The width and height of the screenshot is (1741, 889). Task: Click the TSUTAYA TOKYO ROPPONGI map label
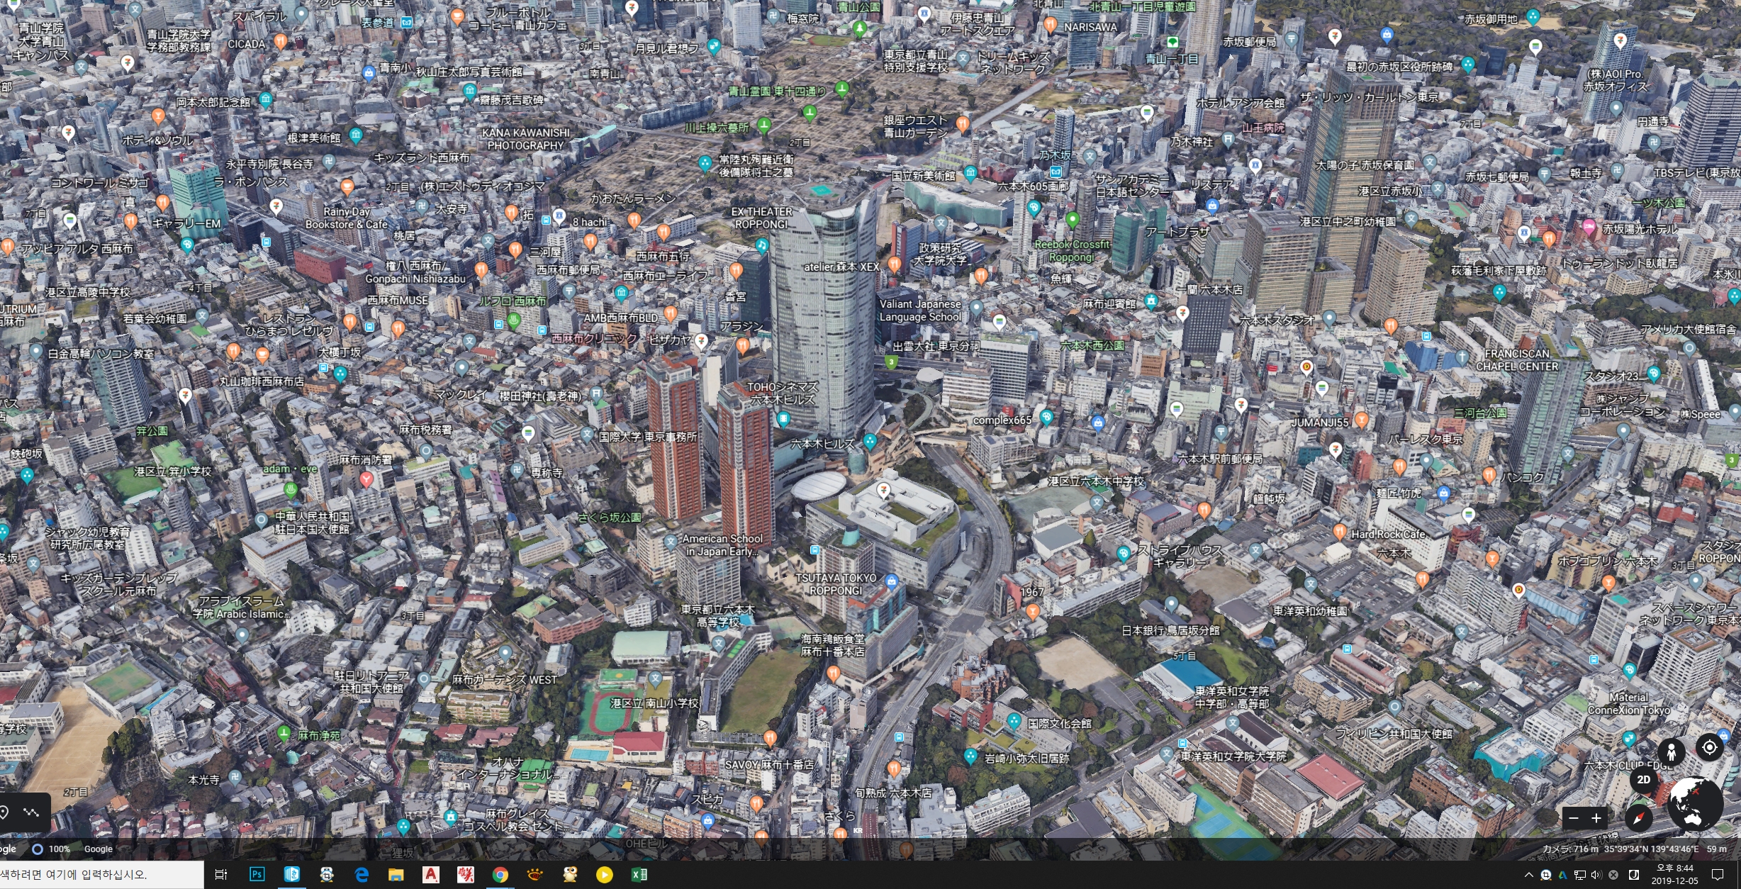coord(836,584)
